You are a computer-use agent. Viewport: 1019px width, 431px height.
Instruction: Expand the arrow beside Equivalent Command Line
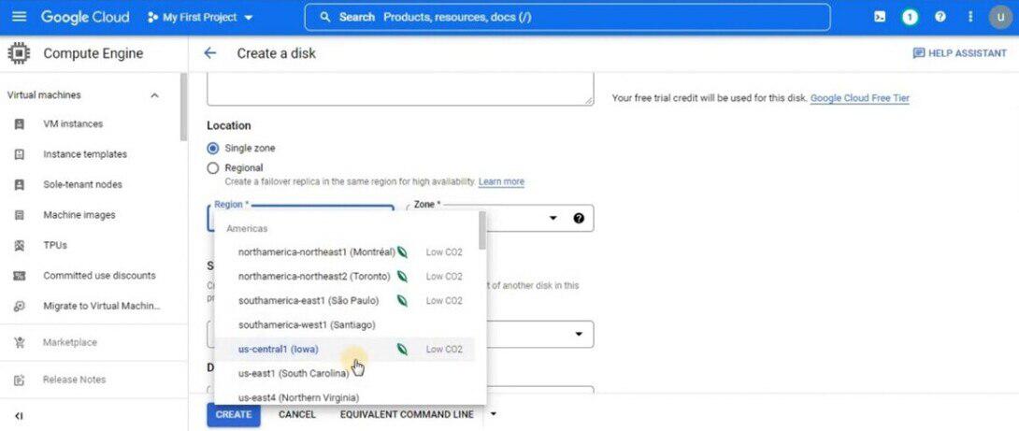point(493,414)
